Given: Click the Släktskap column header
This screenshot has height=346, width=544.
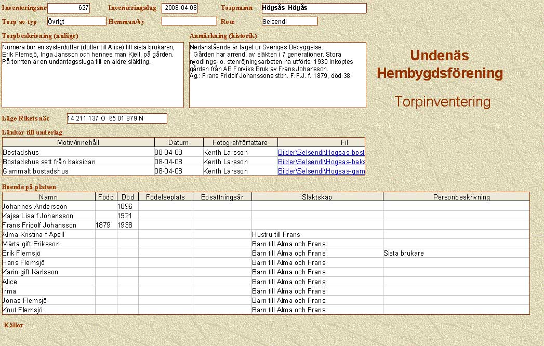Looking at the screenshot, I should click(x=317, y=197).
